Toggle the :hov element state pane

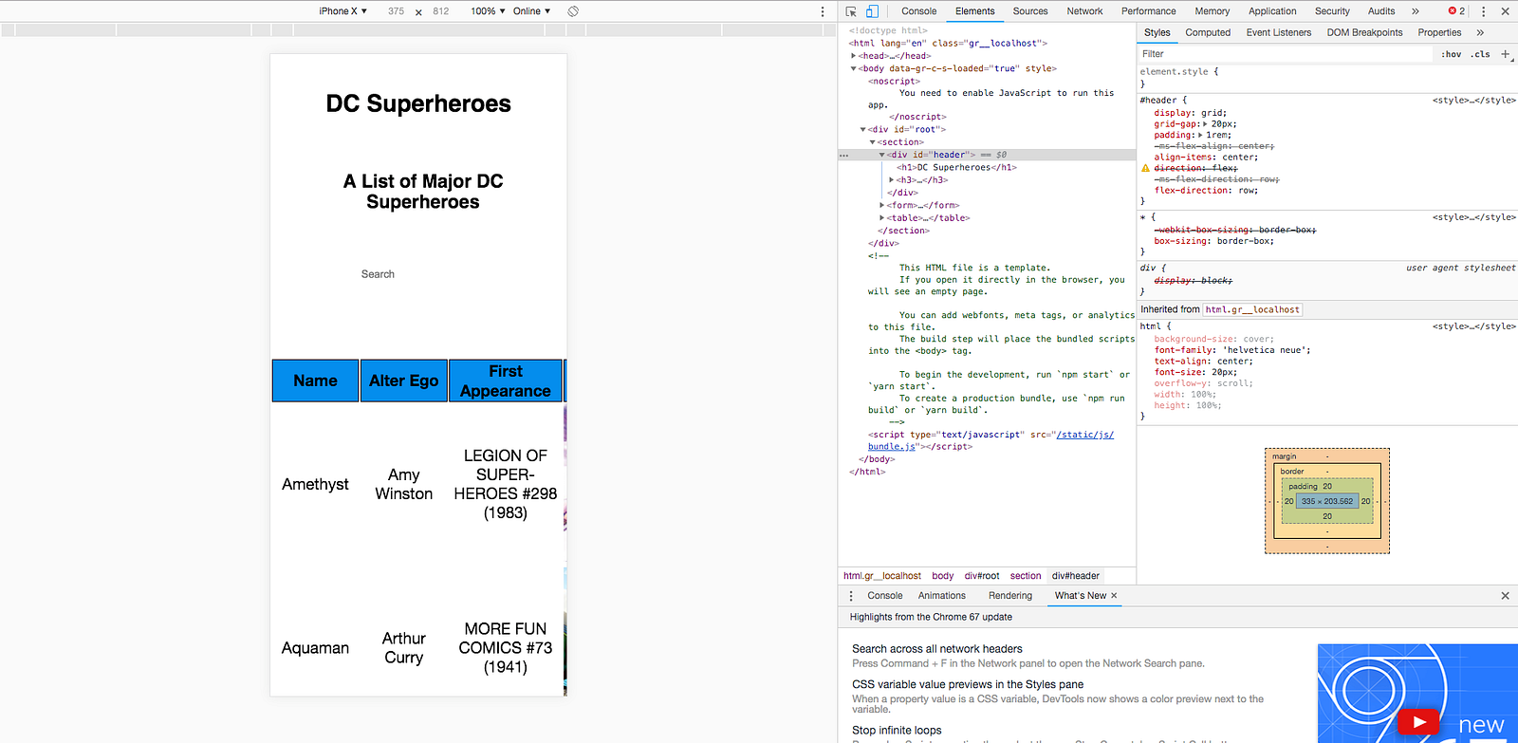pos(1451,54)
